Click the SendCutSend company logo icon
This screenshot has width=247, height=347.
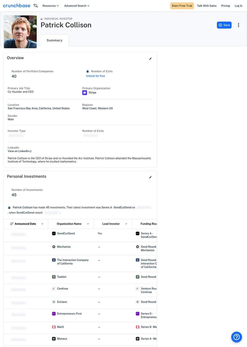pyautogui.click(x=54, y=233)
